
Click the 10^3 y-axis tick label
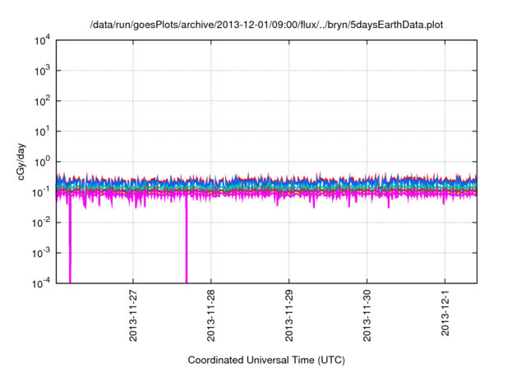click(x=43, y=71)
